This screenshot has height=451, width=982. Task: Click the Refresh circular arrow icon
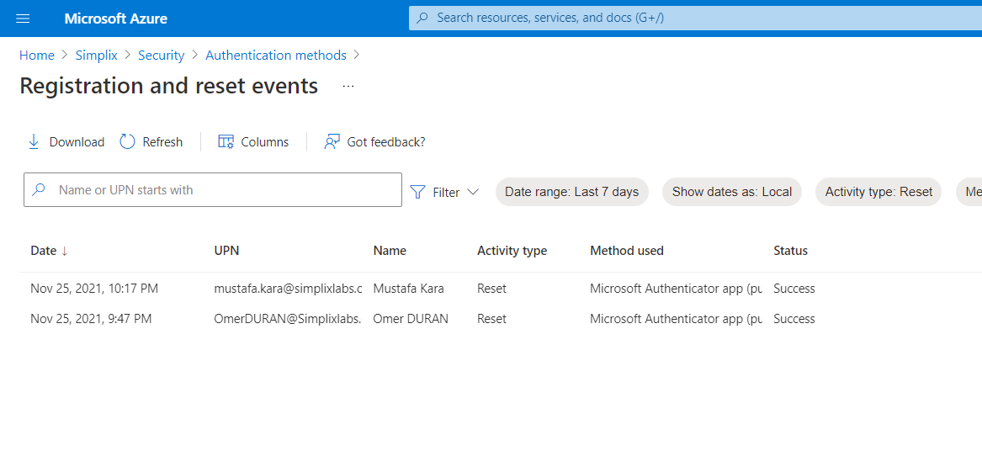[127, 141]
